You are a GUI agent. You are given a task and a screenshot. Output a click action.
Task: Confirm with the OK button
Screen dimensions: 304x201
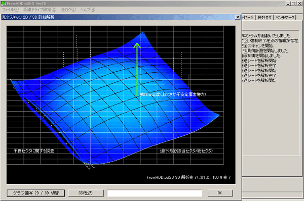coord(220,193)
